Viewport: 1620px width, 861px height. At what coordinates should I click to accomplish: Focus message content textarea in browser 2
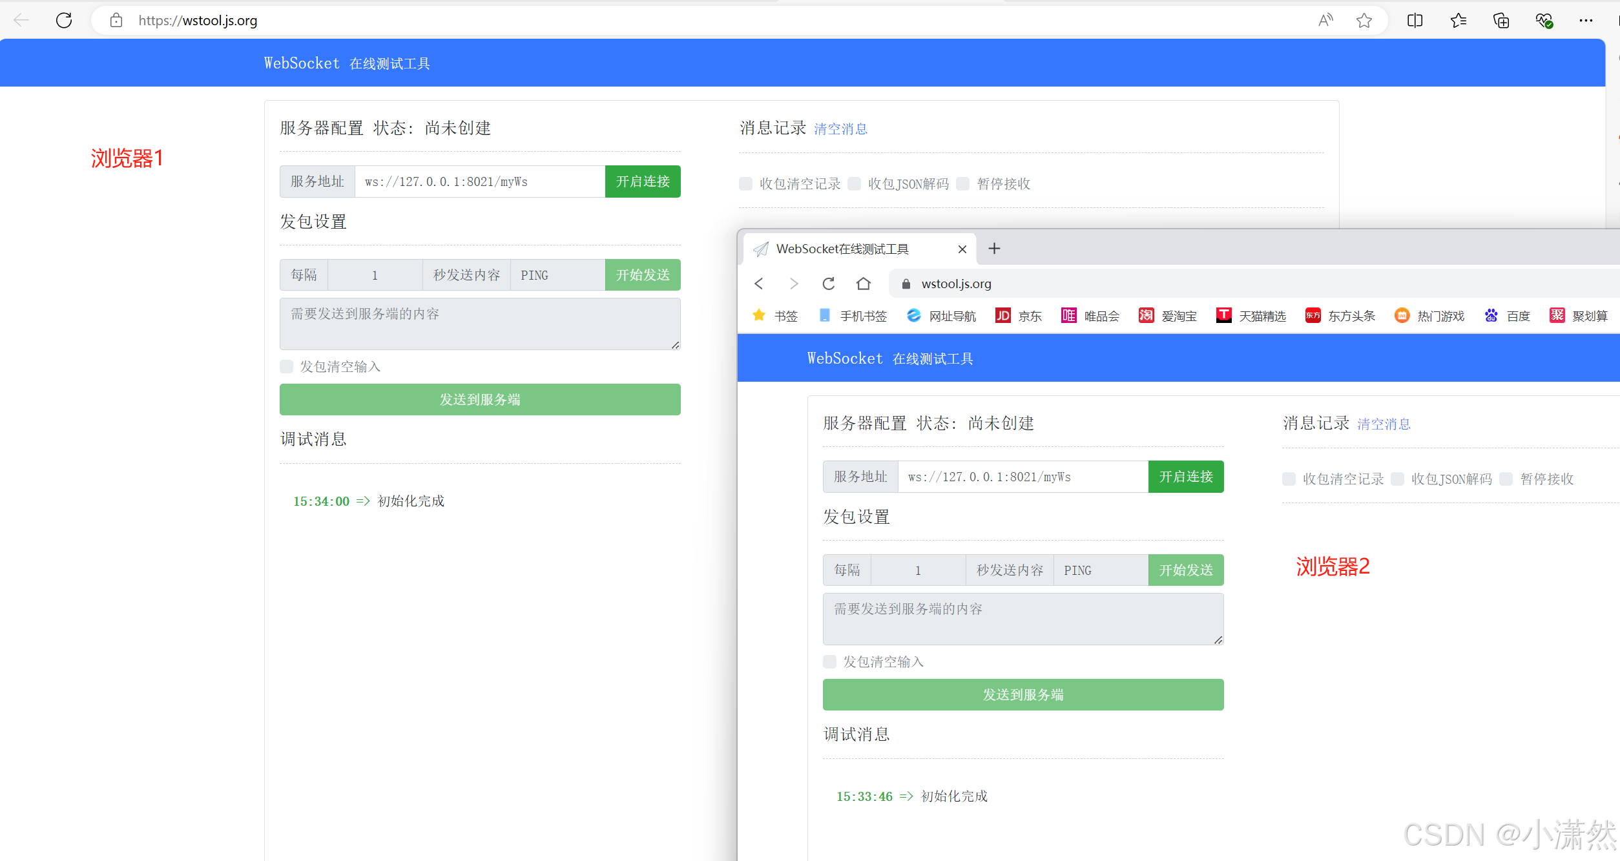(1023, 619)
